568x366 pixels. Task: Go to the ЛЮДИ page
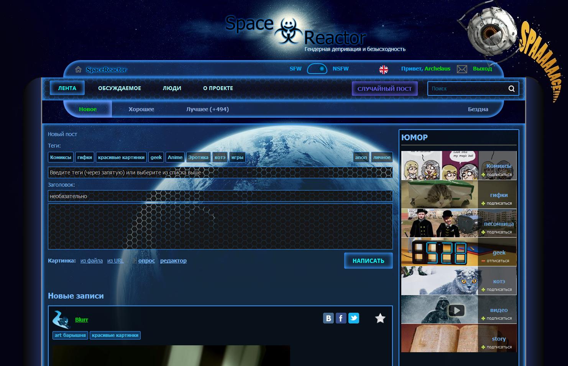point(172,88)
